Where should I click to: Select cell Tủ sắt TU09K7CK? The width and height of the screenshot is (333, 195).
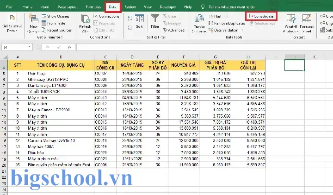[61, 92]
